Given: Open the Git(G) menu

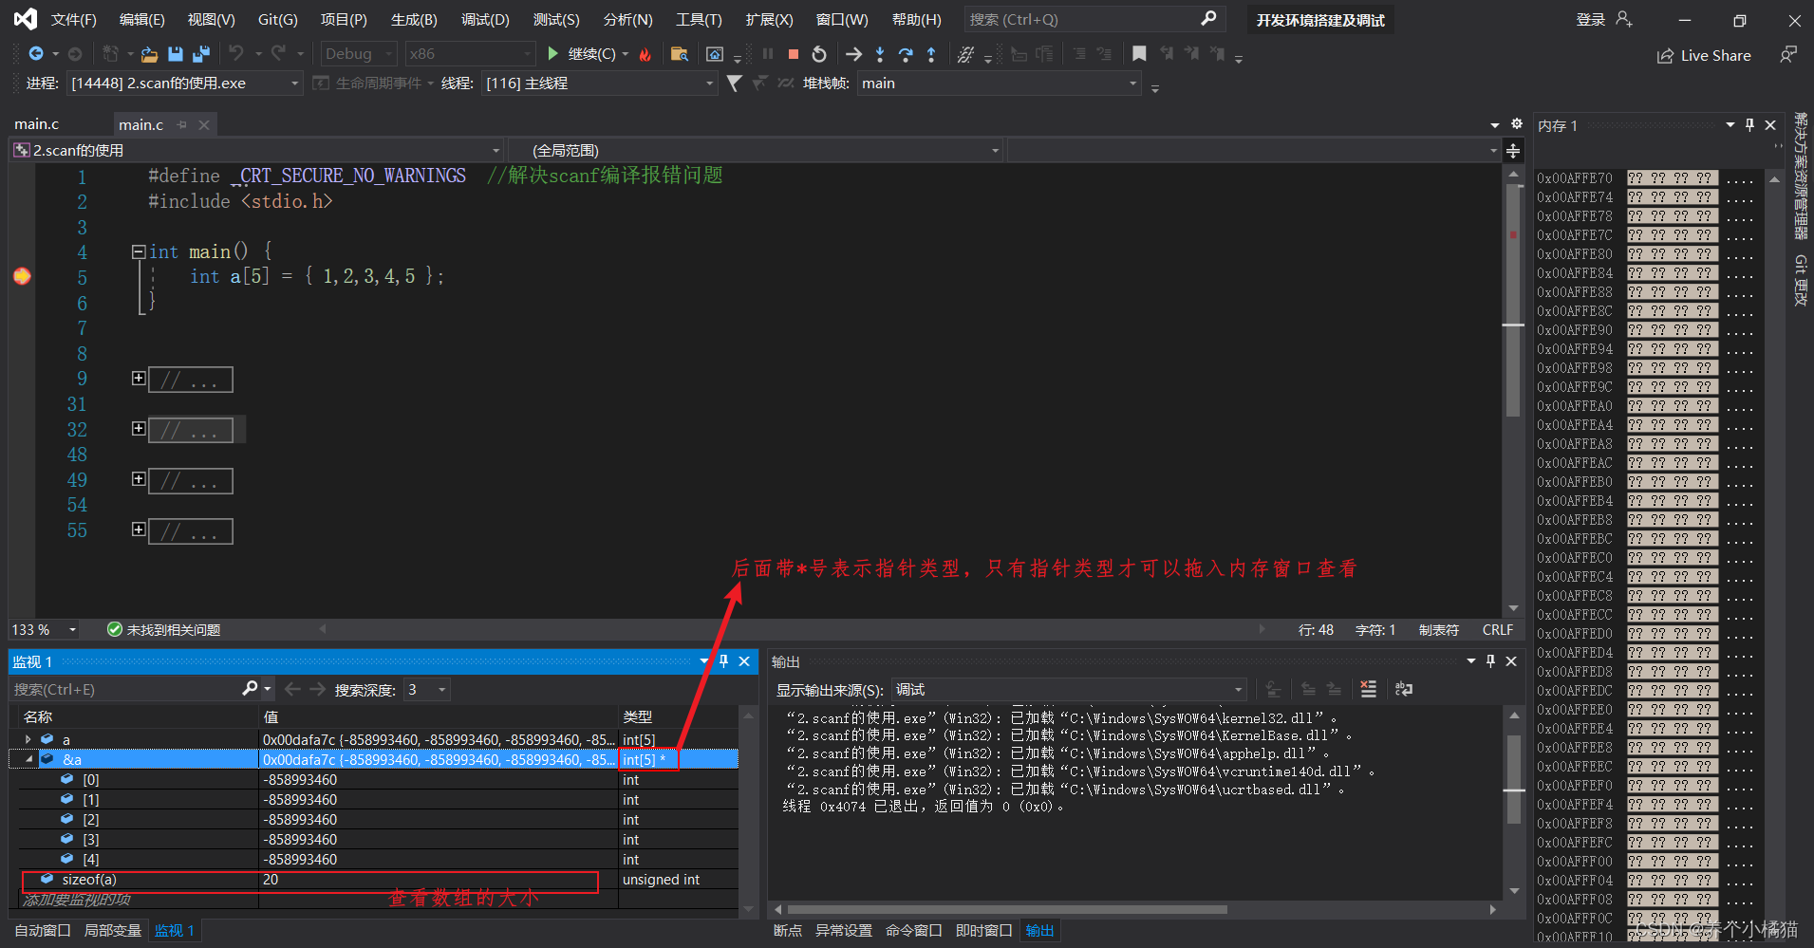Looking at the screenshot, I should 277,20.
